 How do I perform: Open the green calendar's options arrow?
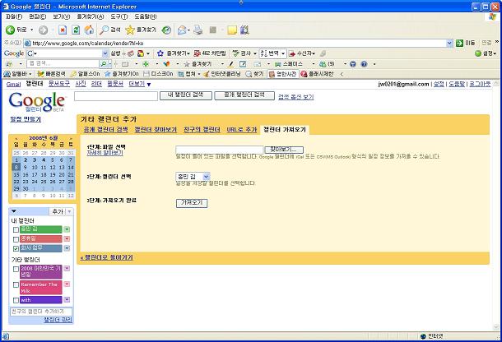click(67, 229)
